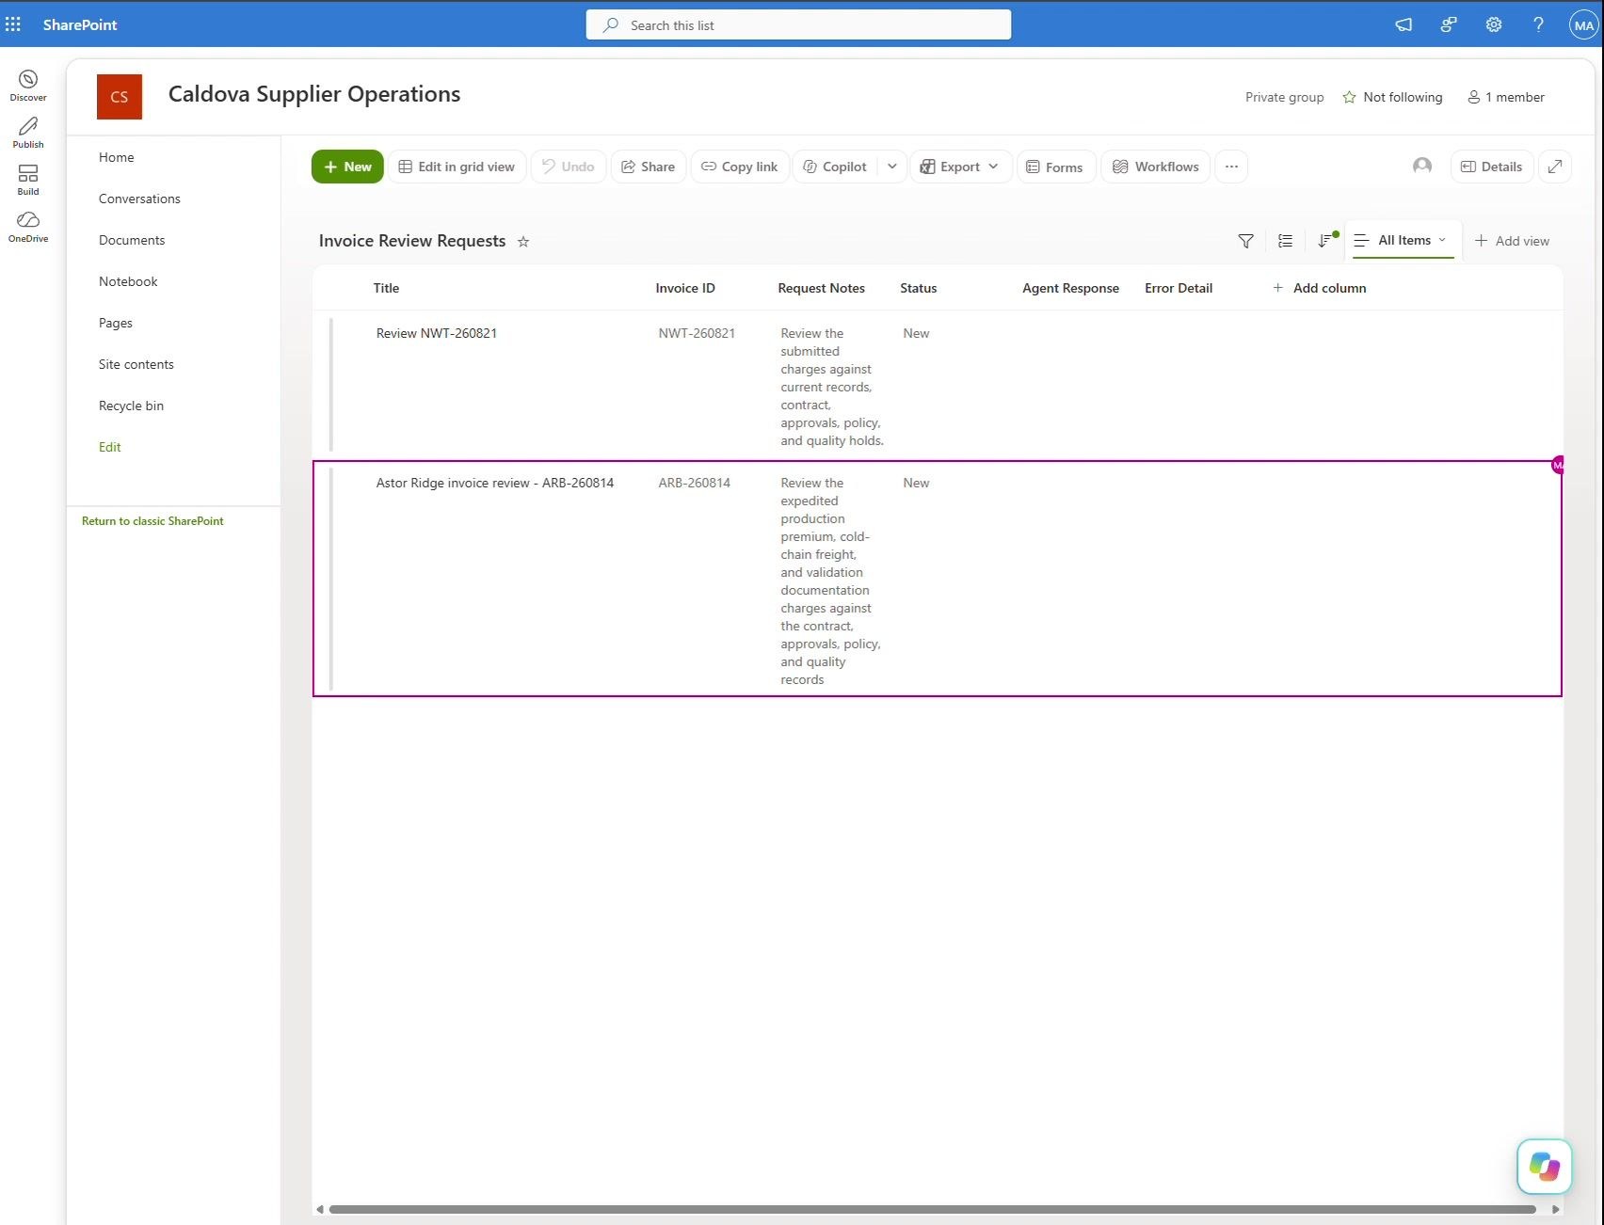
Task: Open the Status column header menu
Action: click(919, 288)
